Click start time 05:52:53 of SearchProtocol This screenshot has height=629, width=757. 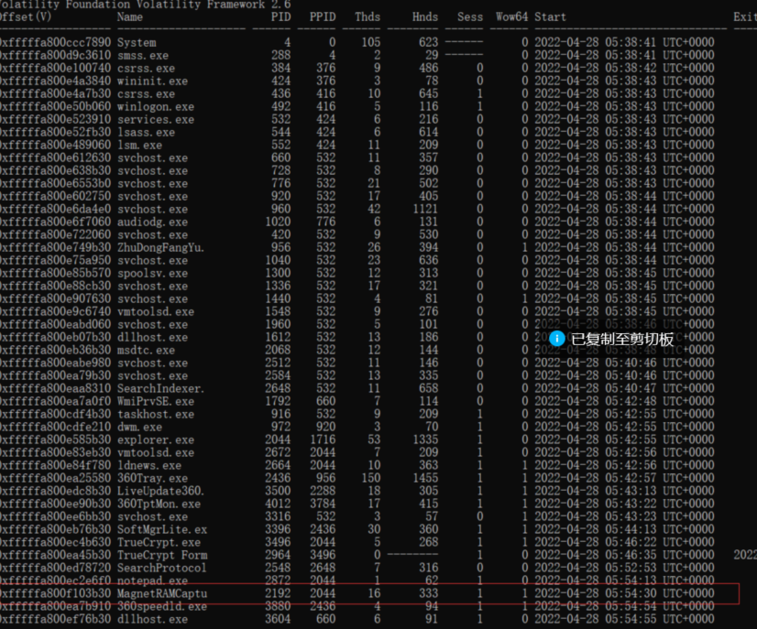(631, 568)
